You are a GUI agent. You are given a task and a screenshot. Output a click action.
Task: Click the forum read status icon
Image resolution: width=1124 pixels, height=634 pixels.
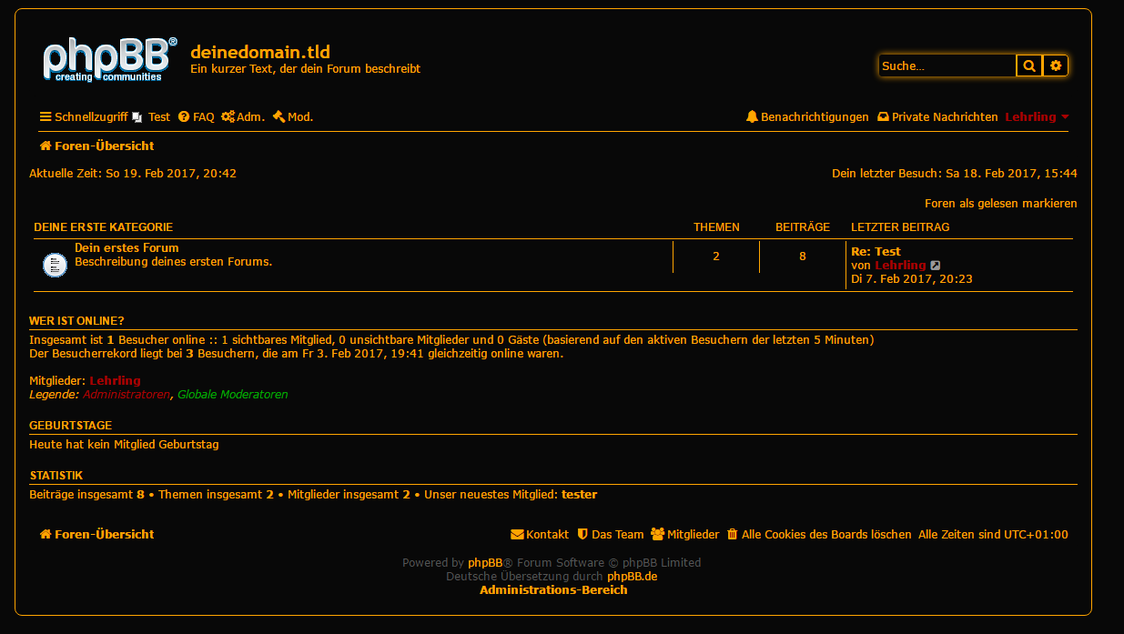coord(55,265)
